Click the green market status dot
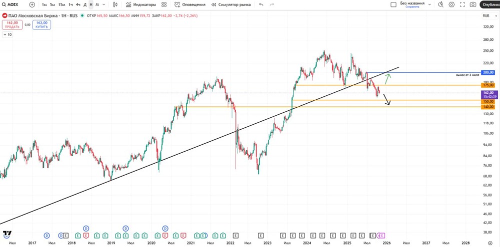This screenshot has width=500, height=247. (82, 15)
